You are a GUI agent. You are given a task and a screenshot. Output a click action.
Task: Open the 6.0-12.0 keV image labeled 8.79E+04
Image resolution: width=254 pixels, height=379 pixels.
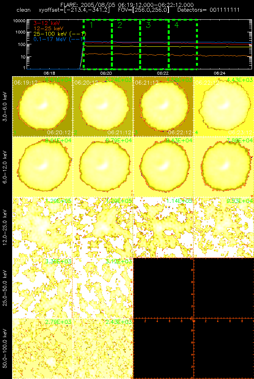tap(103, 167)
